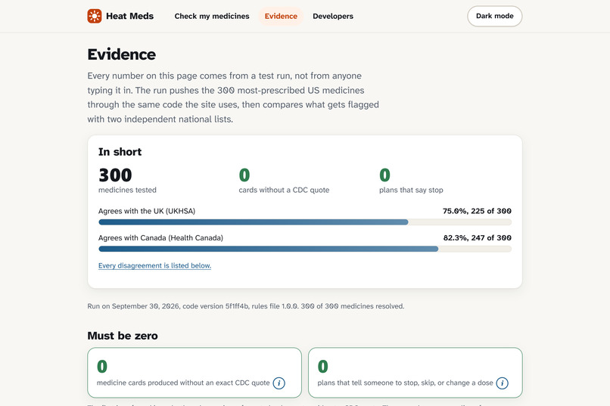Click 'plans that tell someone to stop, skip' text
The width and height of the screenshot is (610, 406).
coord(406,383)
